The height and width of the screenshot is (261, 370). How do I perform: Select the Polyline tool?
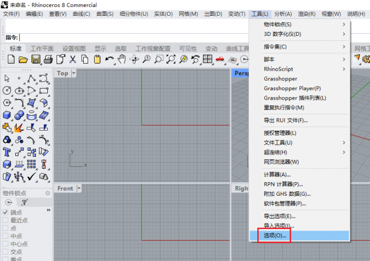pos(32,78)
